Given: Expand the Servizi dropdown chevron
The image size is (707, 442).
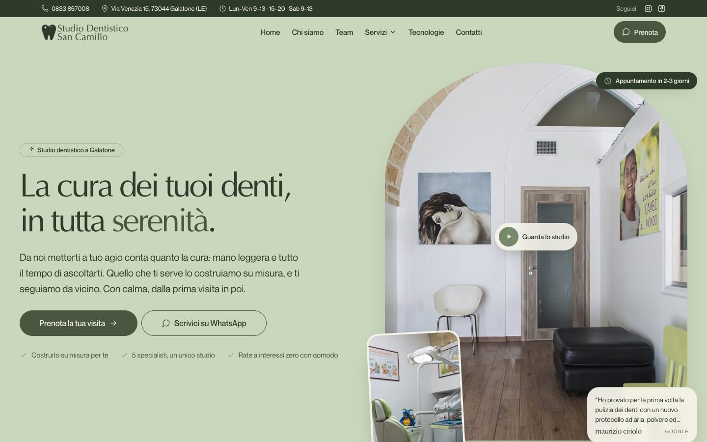Looking at the screenshot, I should 393,32.
